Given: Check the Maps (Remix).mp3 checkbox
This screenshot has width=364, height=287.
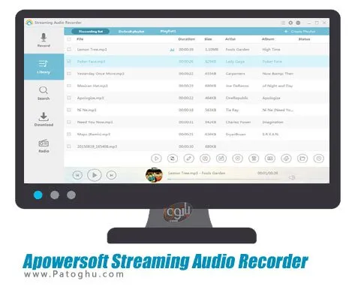Looking at the screenshot, I should [69, 134].
